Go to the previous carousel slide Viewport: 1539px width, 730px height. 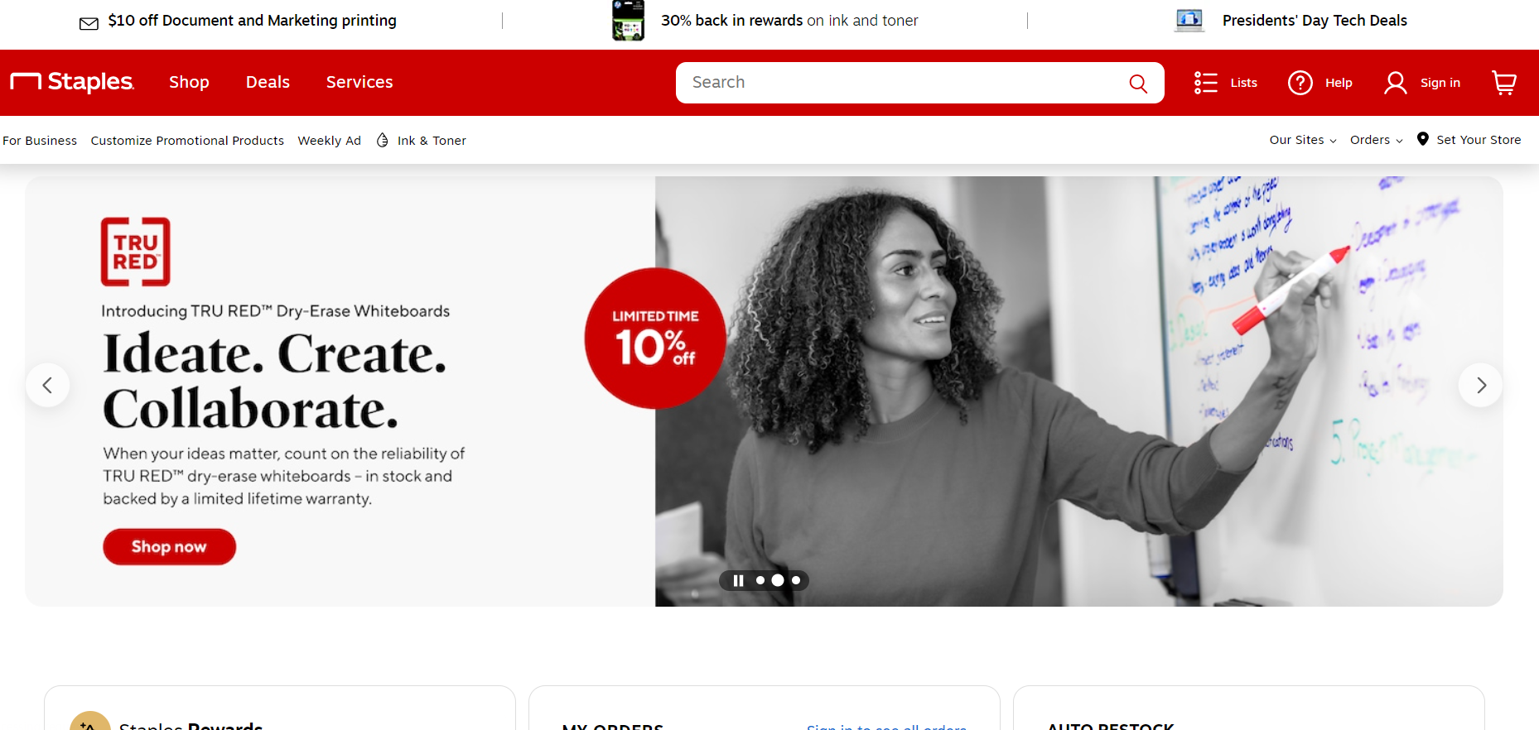(x=47, y=385)
